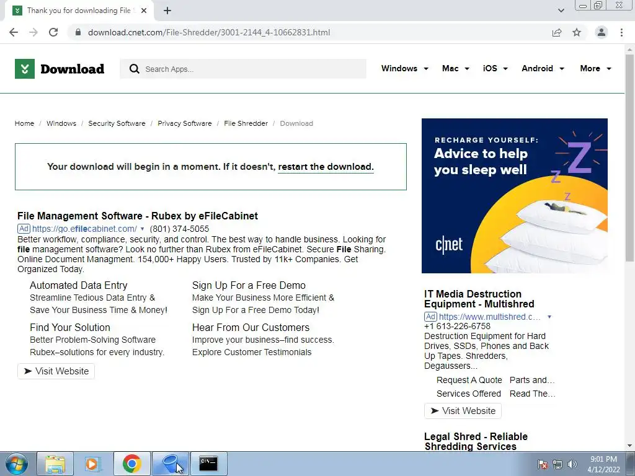Click Visit Website under eFileCabinet ad
The height and width of the screenshot is (476, 635).
coord(56,371)
